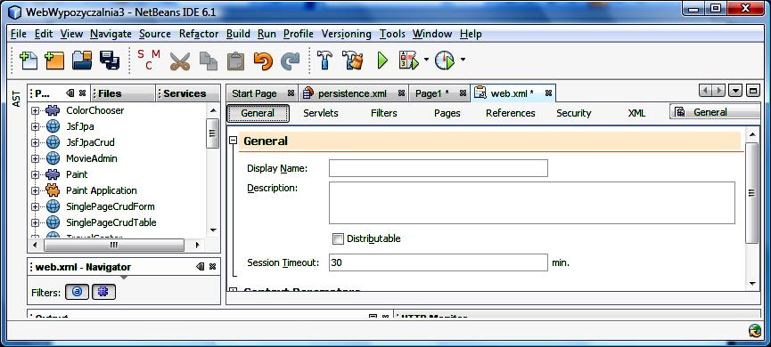Click Clean and Build hammer-broom icon
Image resolution: width=771 pixels, height=347 pixels.
[x=353, y=61]
